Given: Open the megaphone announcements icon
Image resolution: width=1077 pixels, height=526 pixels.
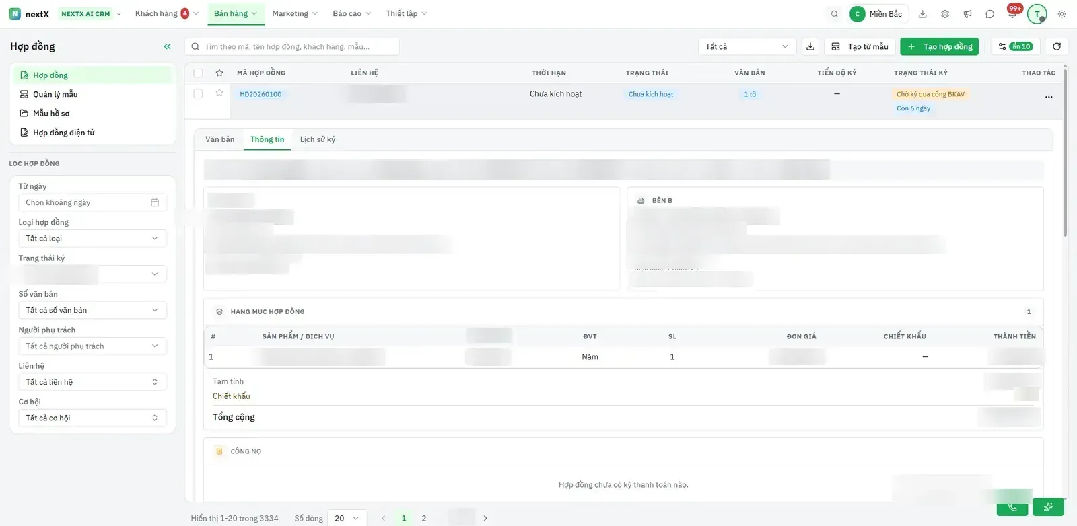Looking at the screenshot, I should click(x=967, y=14).
